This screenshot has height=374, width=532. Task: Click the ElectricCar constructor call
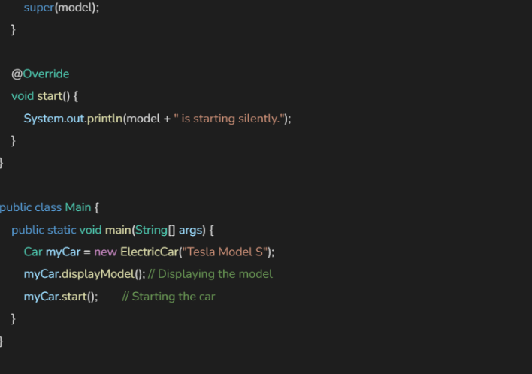[149, 252]
